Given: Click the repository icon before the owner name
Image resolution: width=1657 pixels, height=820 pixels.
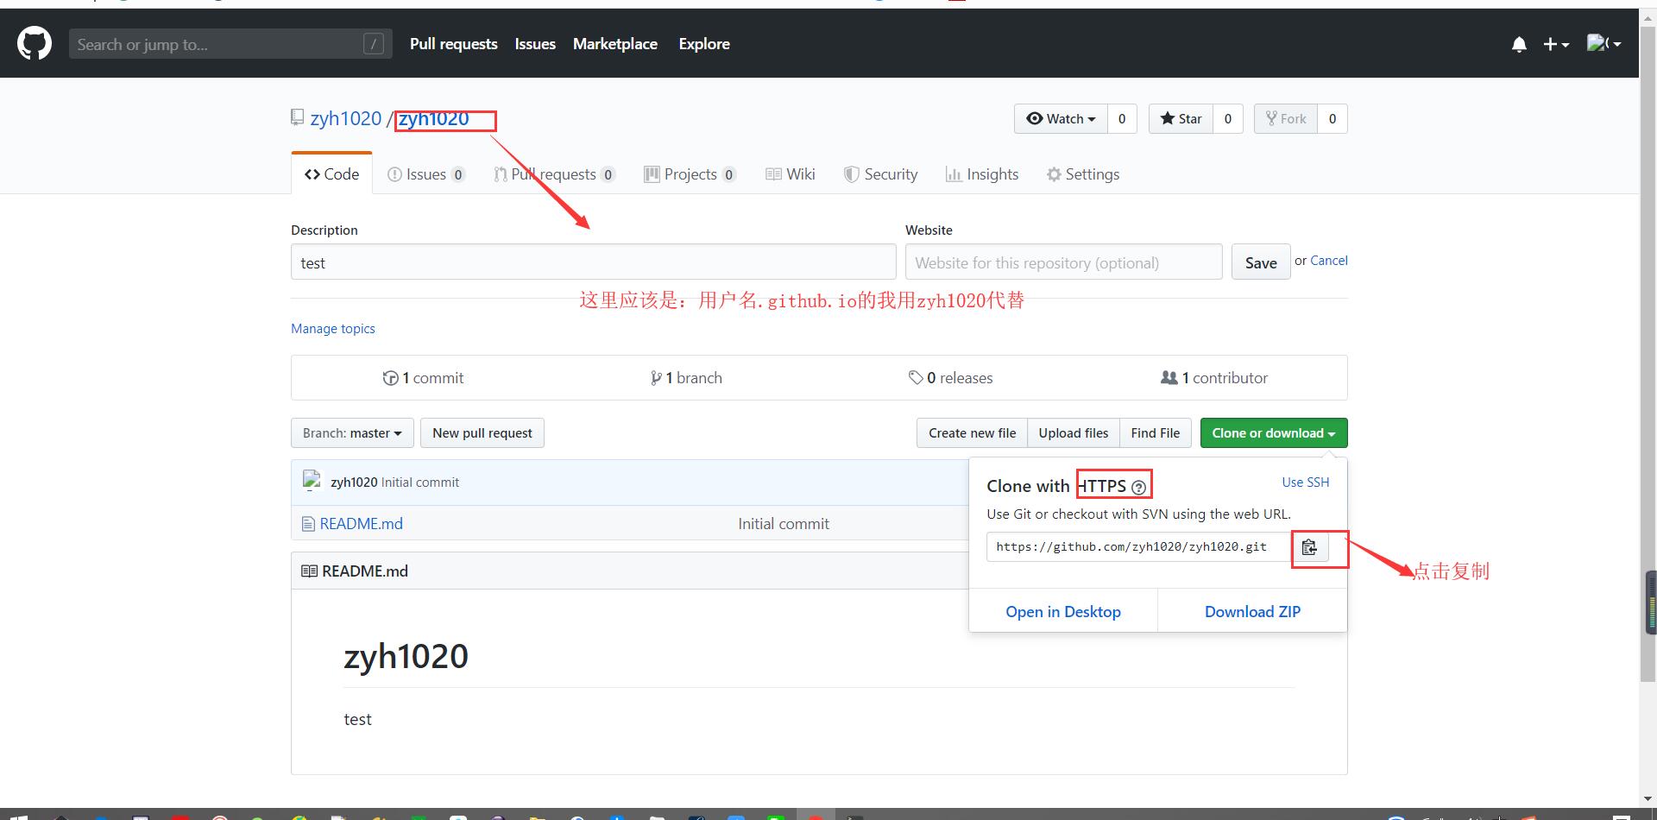Looking at the screenshot, I should tap(297, 117).
